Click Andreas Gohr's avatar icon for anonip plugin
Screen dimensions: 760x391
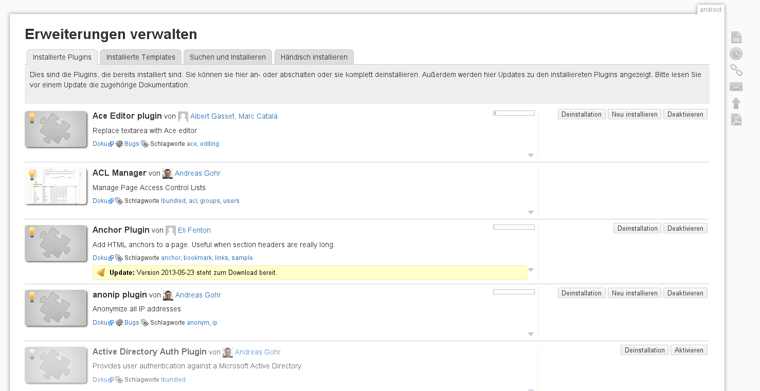[168, 295]
